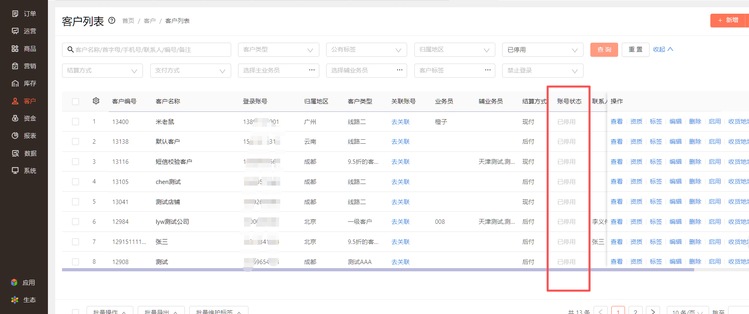Go to the next page arrow
749x314 pixels.
pyautogui.click(x=653, y=312)
